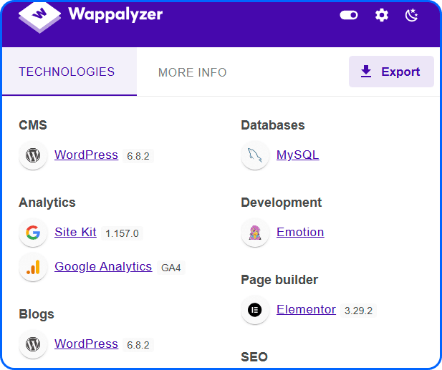Switch to the More Info tab

tap(192, 72)
